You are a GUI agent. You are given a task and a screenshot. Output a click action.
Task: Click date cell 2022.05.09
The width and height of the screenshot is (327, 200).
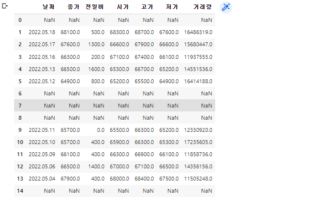[42, 154]
